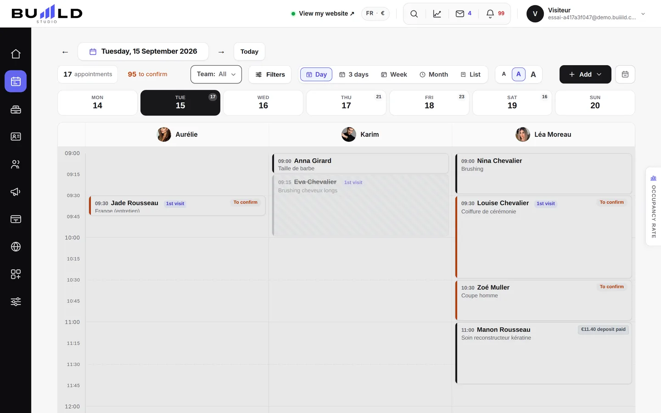Open the Team: All dropdown
Image resolution: width=661 pixels, height=413 pixels.
coord(216,74)
